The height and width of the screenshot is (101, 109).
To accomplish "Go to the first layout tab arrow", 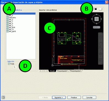I will pyautogui.click(x=40, y=71).
